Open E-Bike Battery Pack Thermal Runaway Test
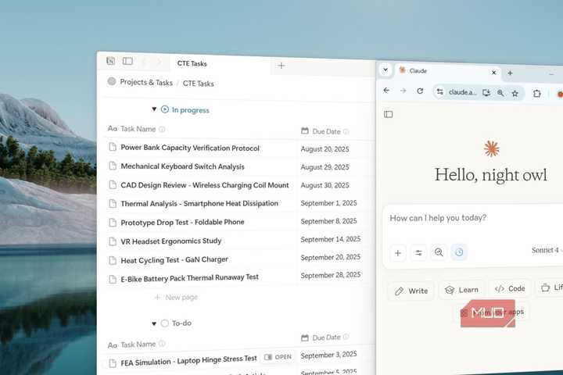The image size is (563, 375). (x=189, y=278)
